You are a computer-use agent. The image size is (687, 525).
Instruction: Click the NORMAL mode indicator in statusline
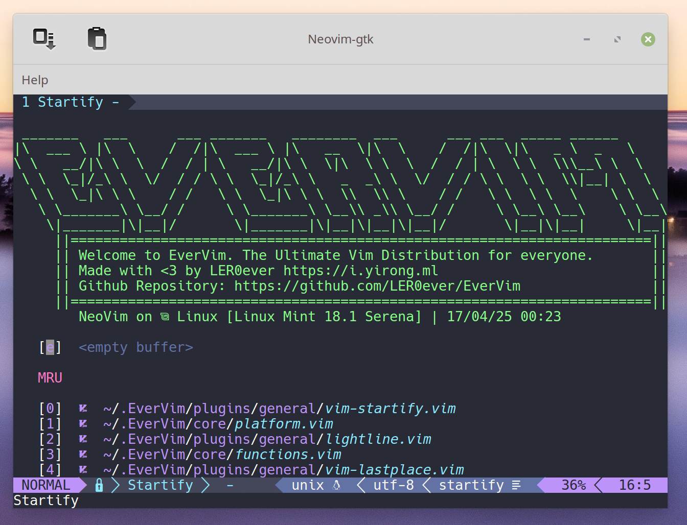(46, 485)
